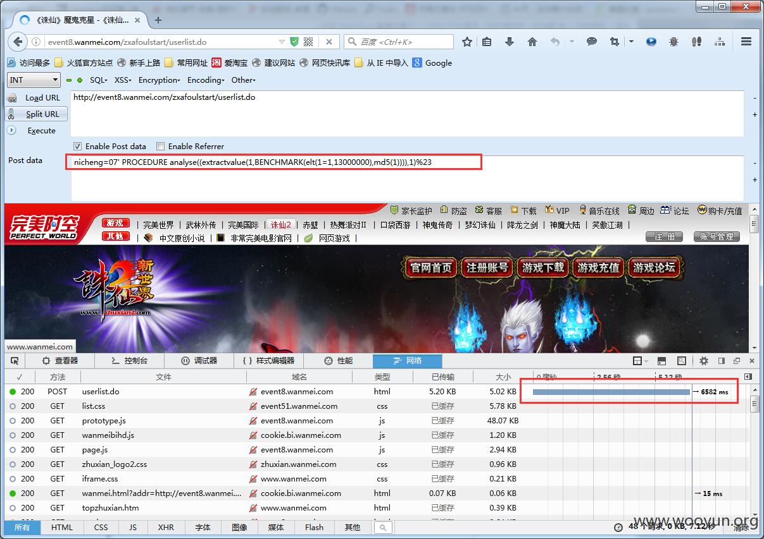Stop loading with the X button in the address bar
The height and width of the screenshot is (539, 764).
pyautogui.click(x=329, y=42)
